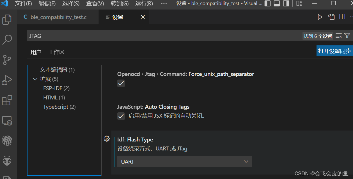
Task: Open the 运行(R) menu
Action: click(144, 3)
